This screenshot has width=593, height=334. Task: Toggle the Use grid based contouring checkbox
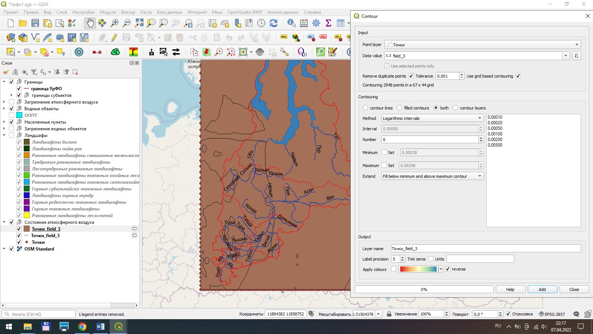[518, 76]
